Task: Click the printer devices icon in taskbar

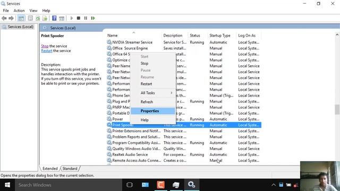Action: pyautogui.click(x=176, y=185)
